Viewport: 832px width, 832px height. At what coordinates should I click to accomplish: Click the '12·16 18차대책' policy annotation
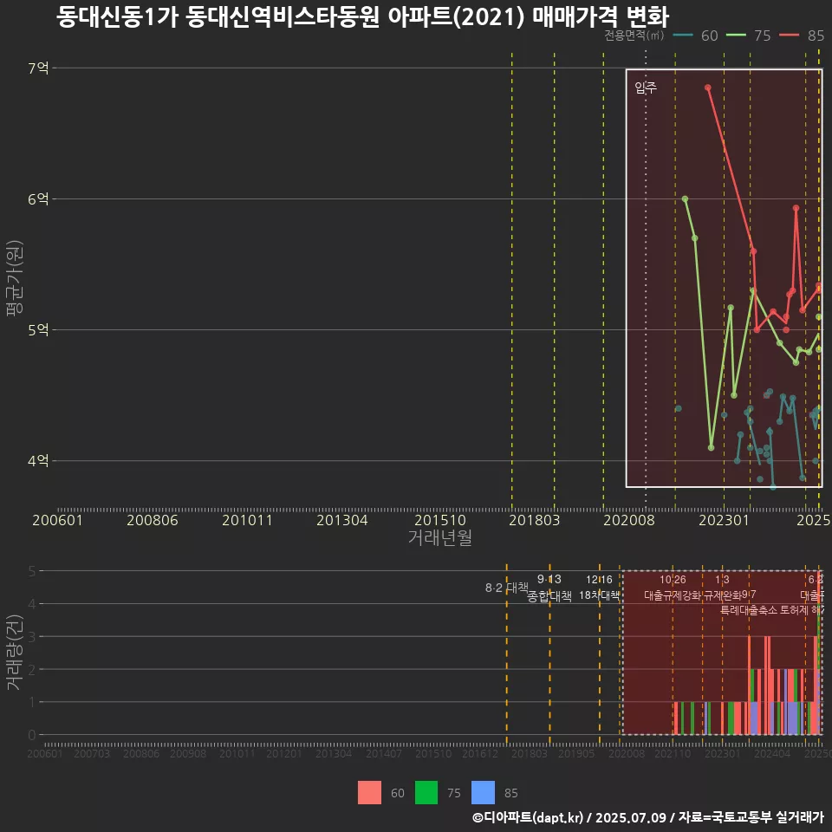tap(599, 588)
